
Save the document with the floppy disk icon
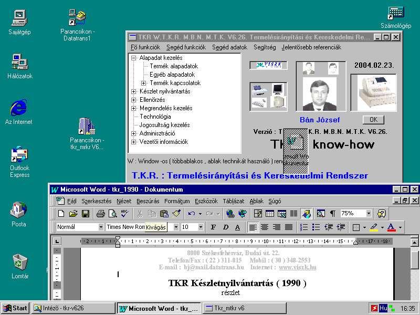tap(86, 214)
